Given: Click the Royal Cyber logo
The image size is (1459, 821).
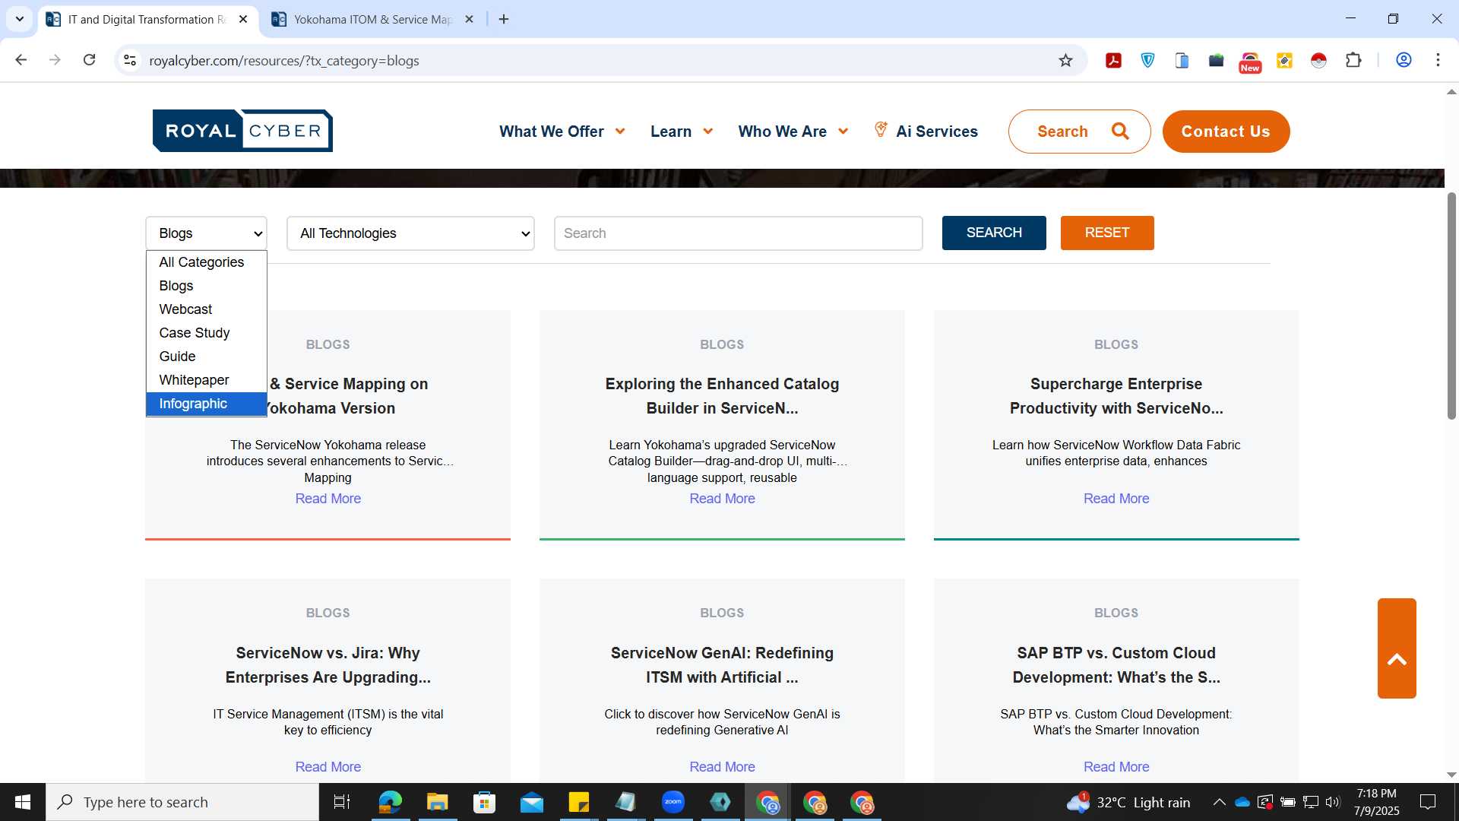Looking at the screenshot, I should pyautogui.click(x=242, y=131).
